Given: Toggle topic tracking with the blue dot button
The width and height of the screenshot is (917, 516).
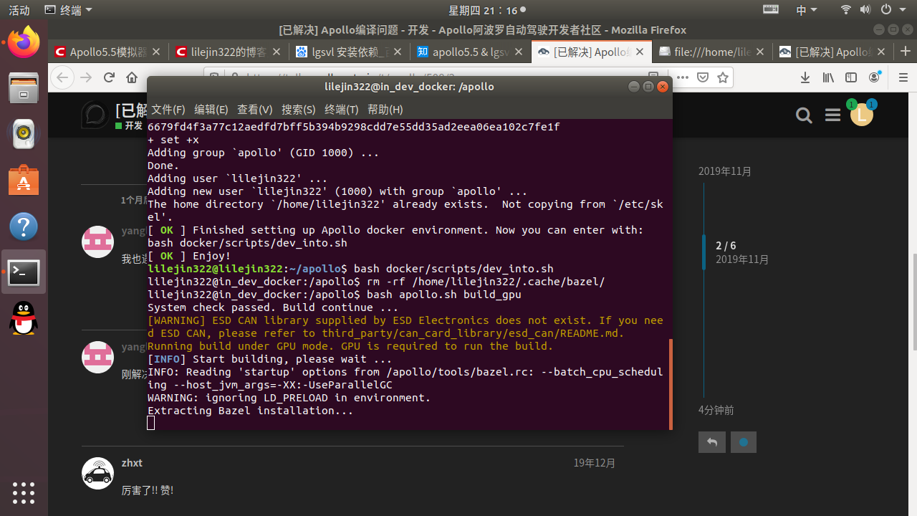Looking at the screenshot, I should tap(743, 442).
